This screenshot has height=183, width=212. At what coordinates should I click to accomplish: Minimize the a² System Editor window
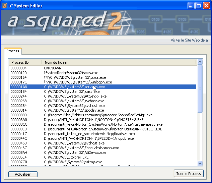(191, 6)
